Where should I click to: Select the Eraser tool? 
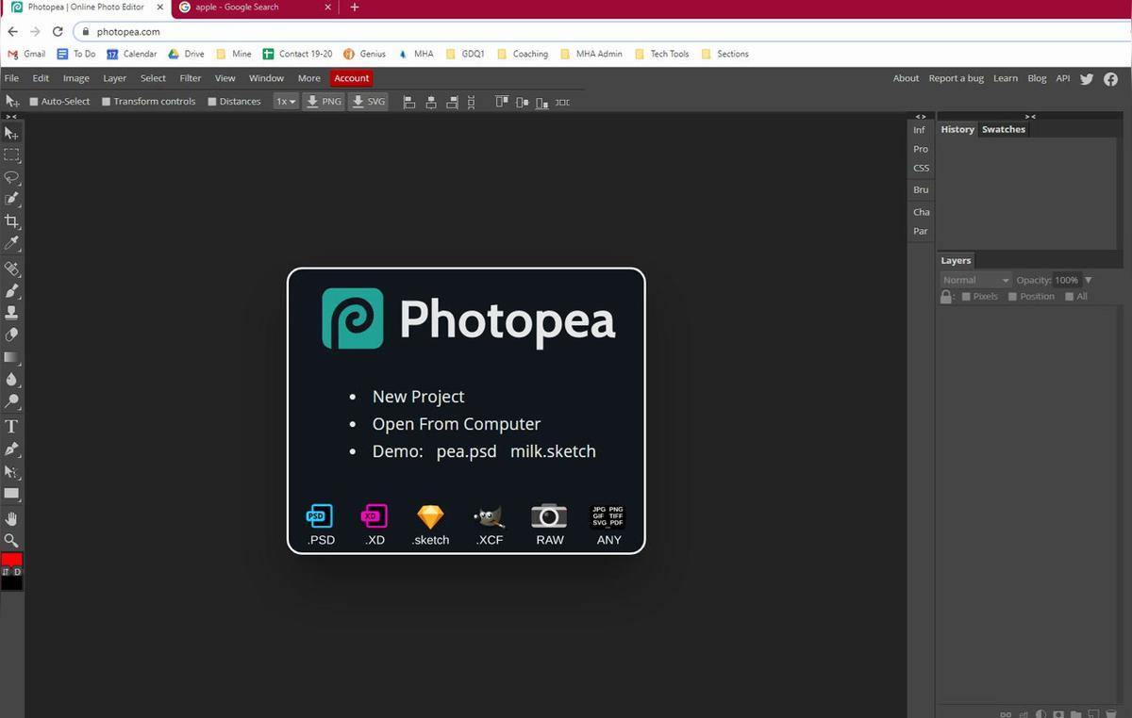[x=11, y=335]
